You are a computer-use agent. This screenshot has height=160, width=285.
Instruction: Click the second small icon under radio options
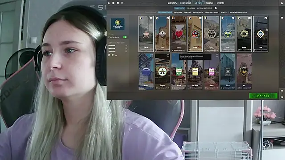pos(113,55)
